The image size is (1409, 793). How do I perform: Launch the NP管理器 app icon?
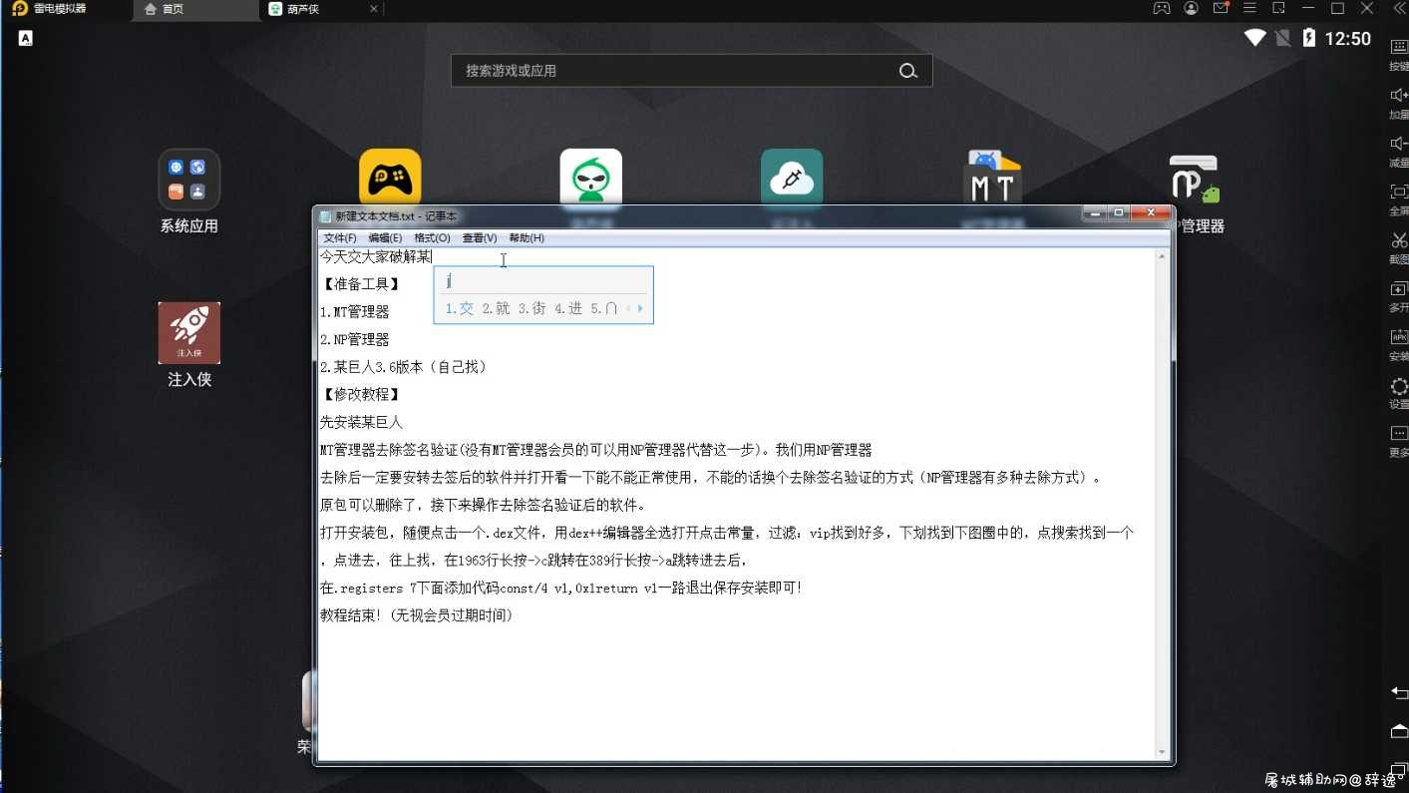[x=1195, y=180]
